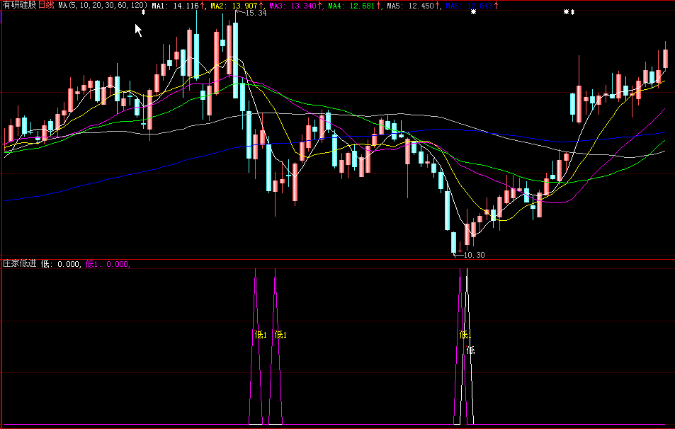Click the leftmost star info marker at top
The image size is (675, 429).
coord(144,13)
